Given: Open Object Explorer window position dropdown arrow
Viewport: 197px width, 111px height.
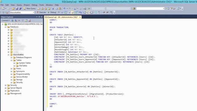Looking at the screenshot, I should pos(37,17).
